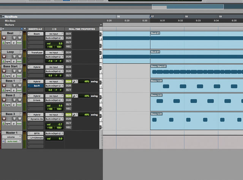Click the Beat track green instrument icon
243x180 pixels.
tap(3, 42)
